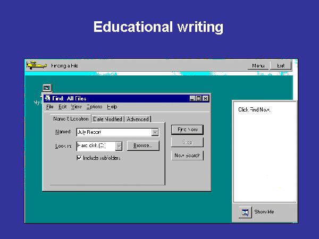The image size is (319, 239).
Task: Click the Show Me icon button
Action: click(x=245, y=212)
